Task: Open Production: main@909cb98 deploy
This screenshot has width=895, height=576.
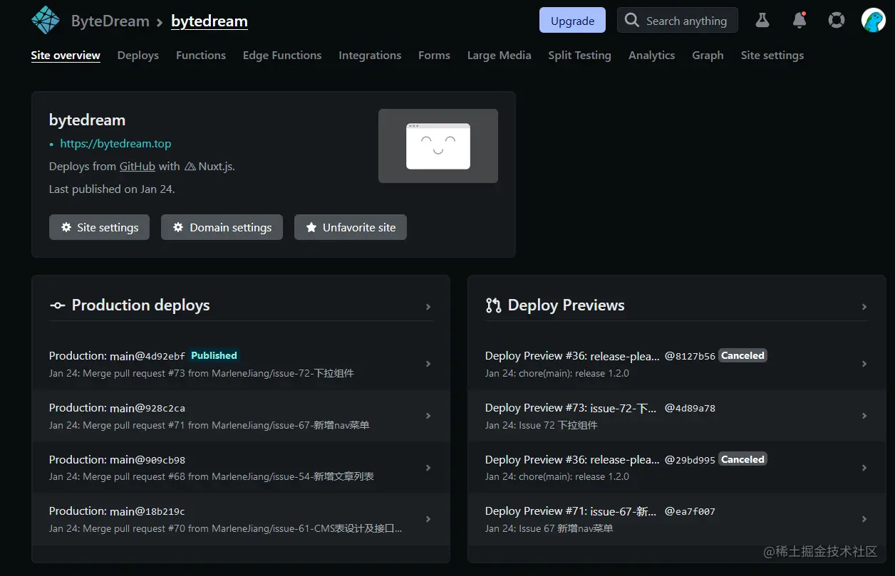Action: (x=241, y=468)
